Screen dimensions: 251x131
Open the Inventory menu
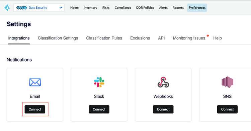point(90,8)
